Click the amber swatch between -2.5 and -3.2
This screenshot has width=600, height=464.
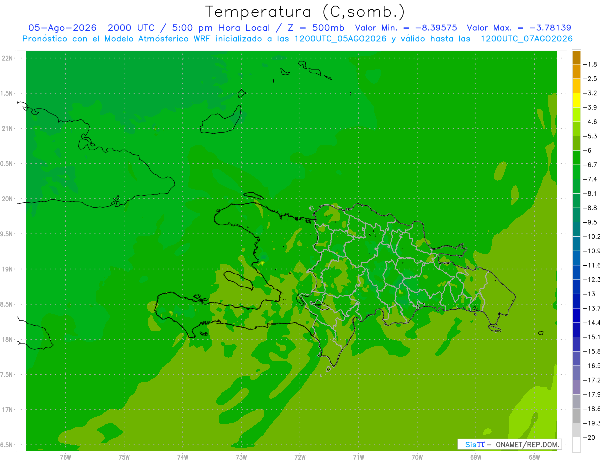pos(576,86)
